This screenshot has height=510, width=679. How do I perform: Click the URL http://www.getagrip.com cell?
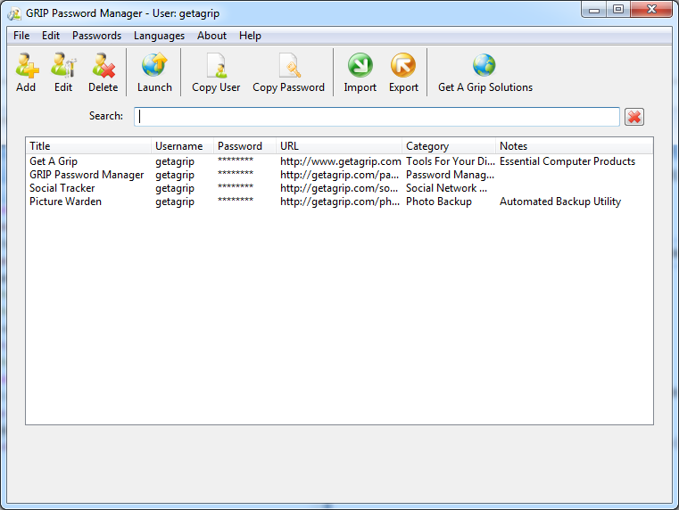[x=340, y=161]
